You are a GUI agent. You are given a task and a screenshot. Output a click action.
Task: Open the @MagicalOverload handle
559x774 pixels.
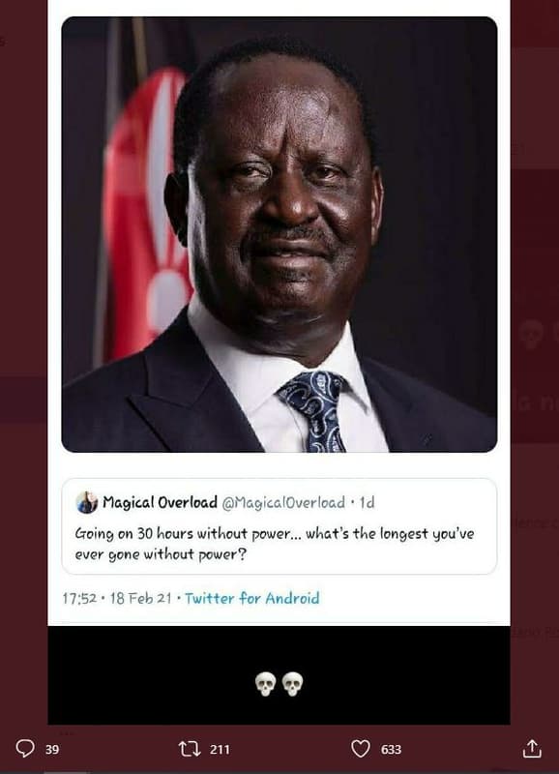click(283, 502)
